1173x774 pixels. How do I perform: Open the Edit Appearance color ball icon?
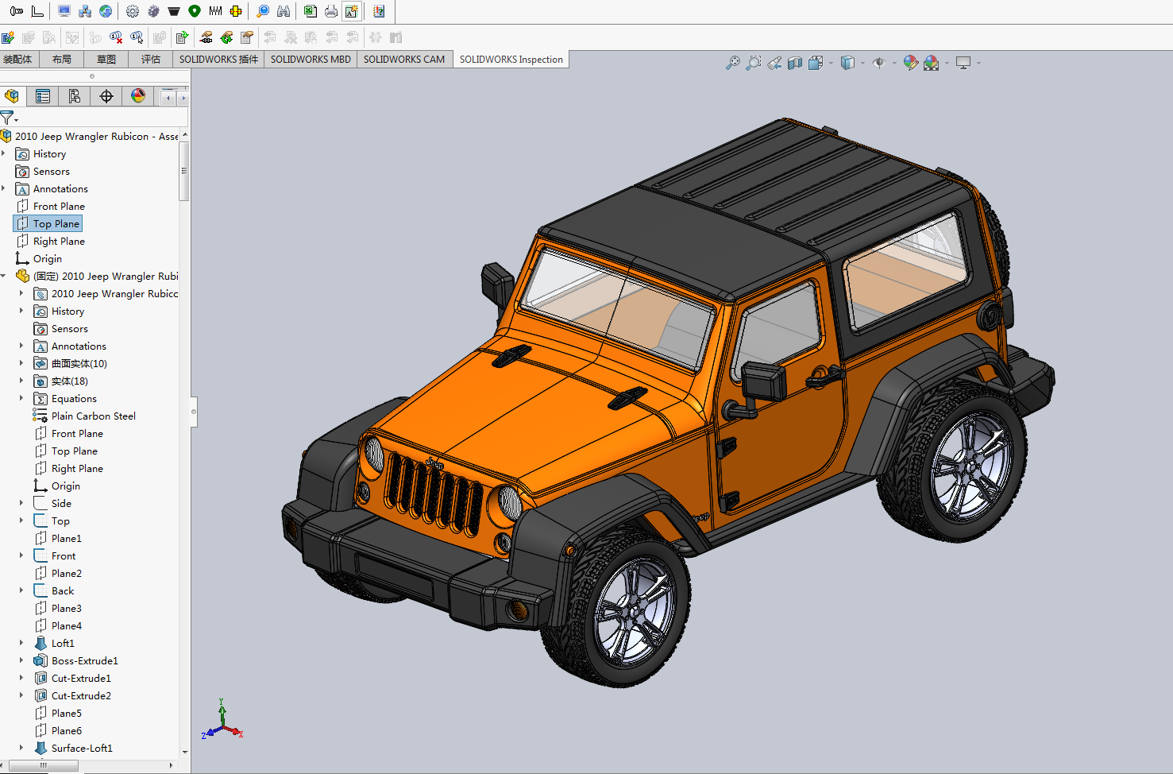(x=910, y=63)
